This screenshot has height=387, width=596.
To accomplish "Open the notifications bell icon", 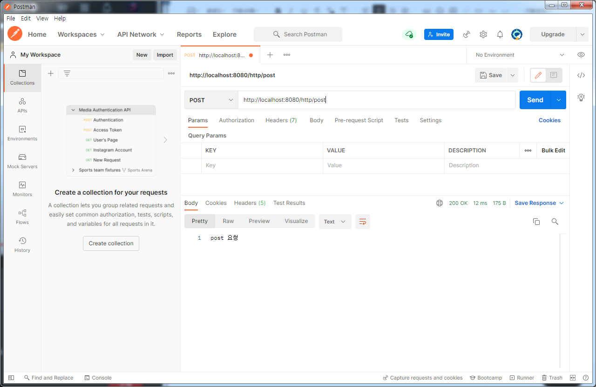I will click(500, 34).
